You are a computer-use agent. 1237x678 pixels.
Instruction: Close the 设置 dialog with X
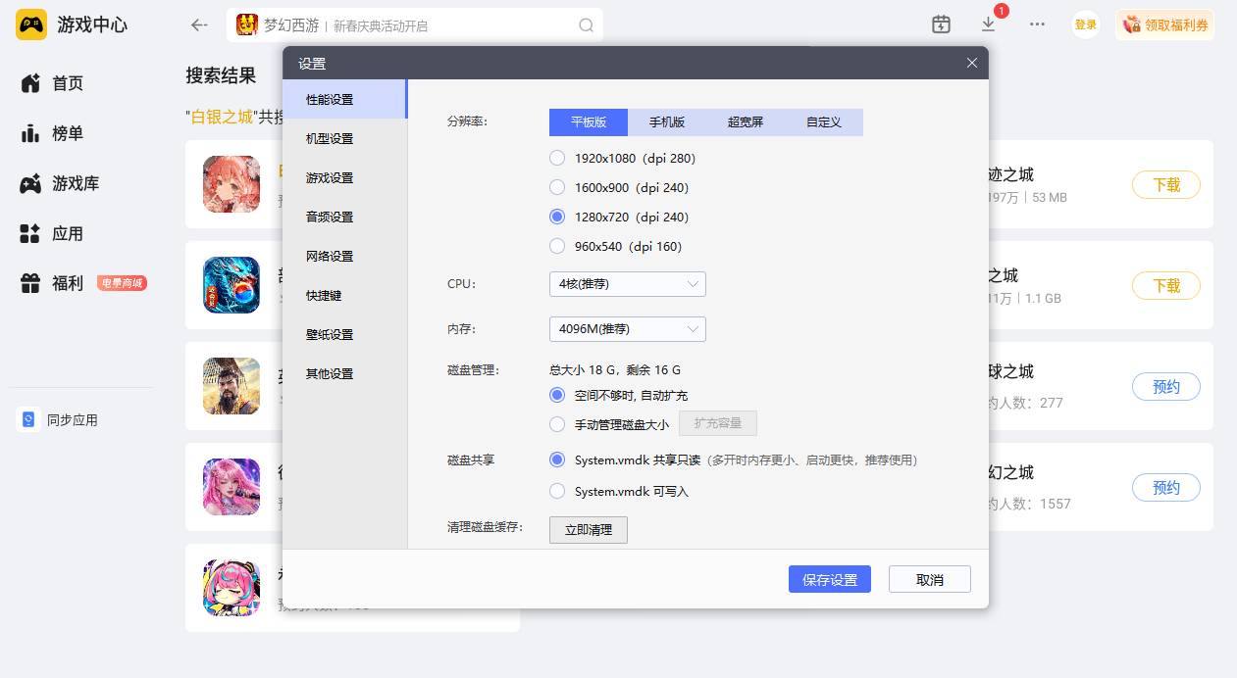tap(972, 63)
